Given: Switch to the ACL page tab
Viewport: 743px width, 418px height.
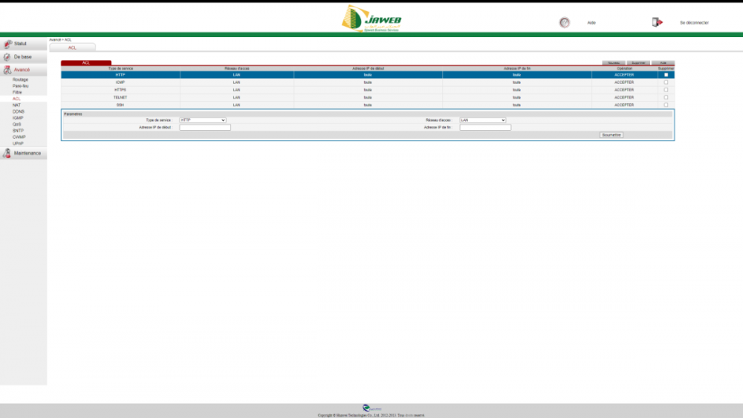Looking at the screenshot, I should click(x=72, y=48).
